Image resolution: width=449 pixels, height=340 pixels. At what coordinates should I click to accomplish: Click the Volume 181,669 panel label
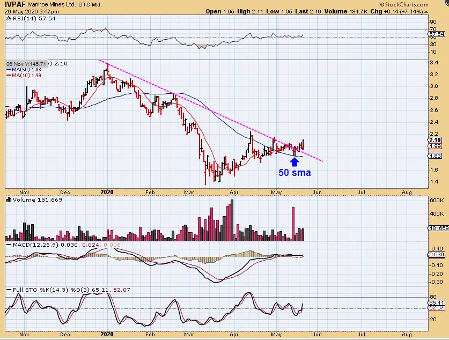37,200
